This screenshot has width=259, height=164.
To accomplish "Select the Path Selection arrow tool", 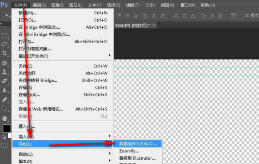I will coord(4,109).
